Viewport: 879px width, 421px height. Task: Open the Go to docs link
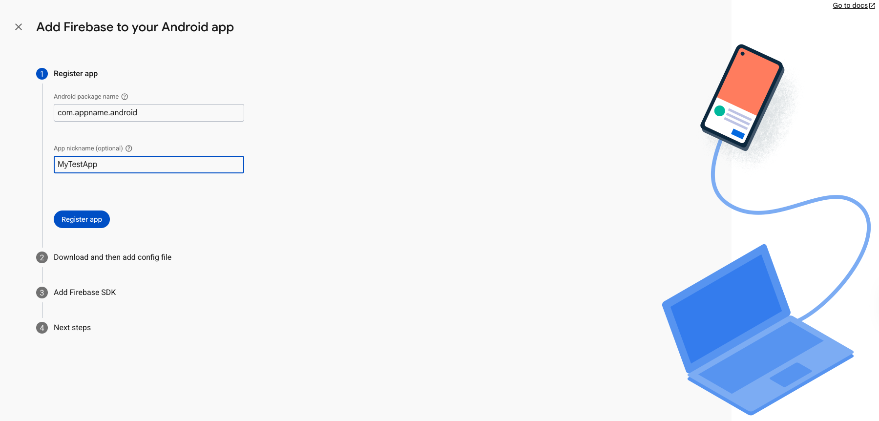pos(850,6)
